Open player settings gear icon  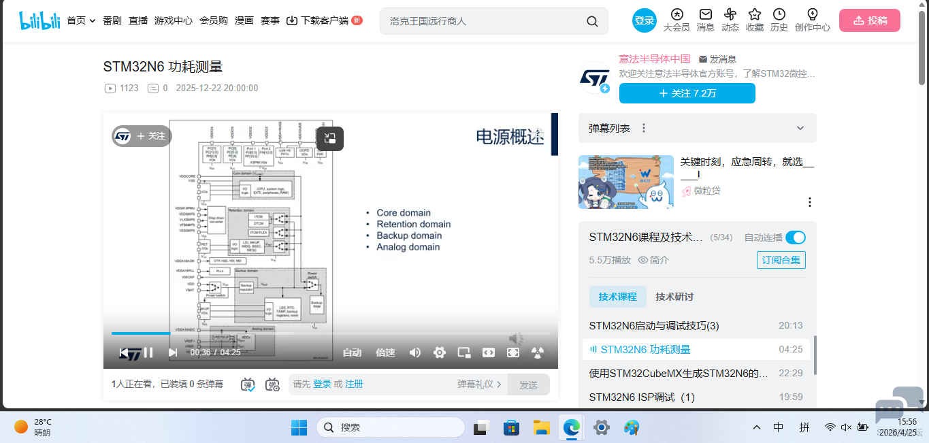[x=440, y=352]
